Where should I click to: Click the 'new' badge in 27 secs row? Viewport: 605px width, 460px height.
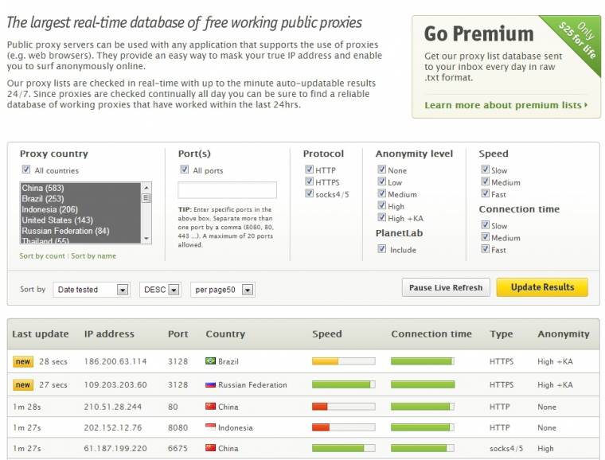coord(23,385)
